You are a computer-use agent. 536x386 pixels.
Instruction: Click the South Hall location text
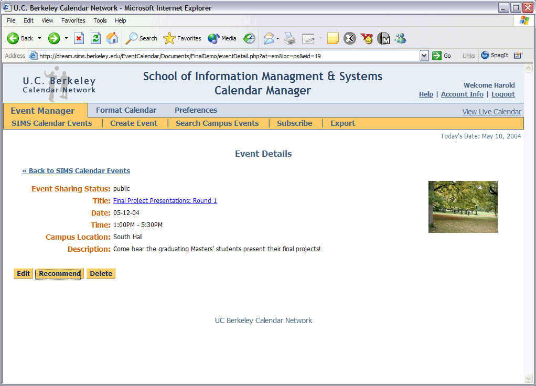(128, 237)
